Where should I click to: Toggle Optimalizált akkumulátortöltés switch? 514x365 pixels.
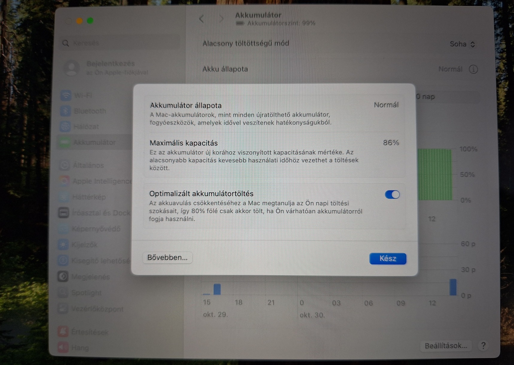point(392,194)
